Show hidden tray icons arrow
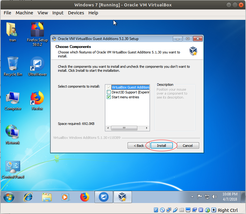The width and height of the screenshot is (246, 214). 192,197
